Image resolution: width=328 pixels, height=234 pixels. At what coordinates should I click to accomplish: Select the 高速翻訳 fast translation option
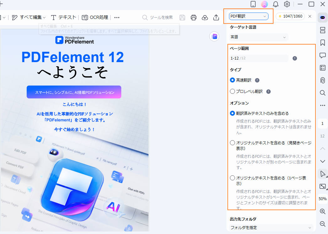tap(232, 80)
